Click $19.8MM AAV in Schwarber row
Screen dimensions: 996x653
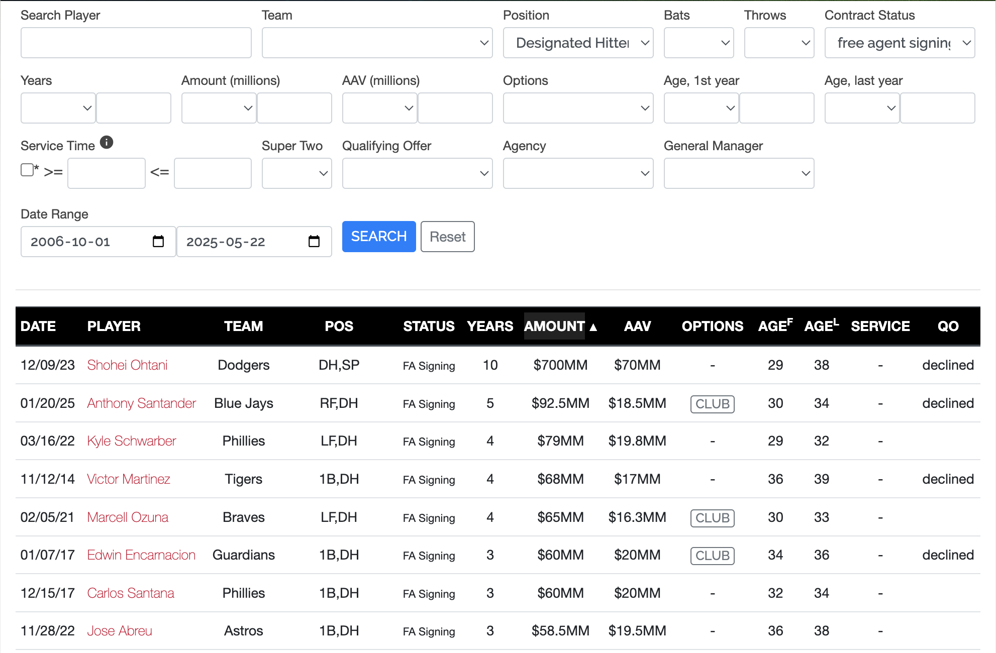click(x=637, y=441)
